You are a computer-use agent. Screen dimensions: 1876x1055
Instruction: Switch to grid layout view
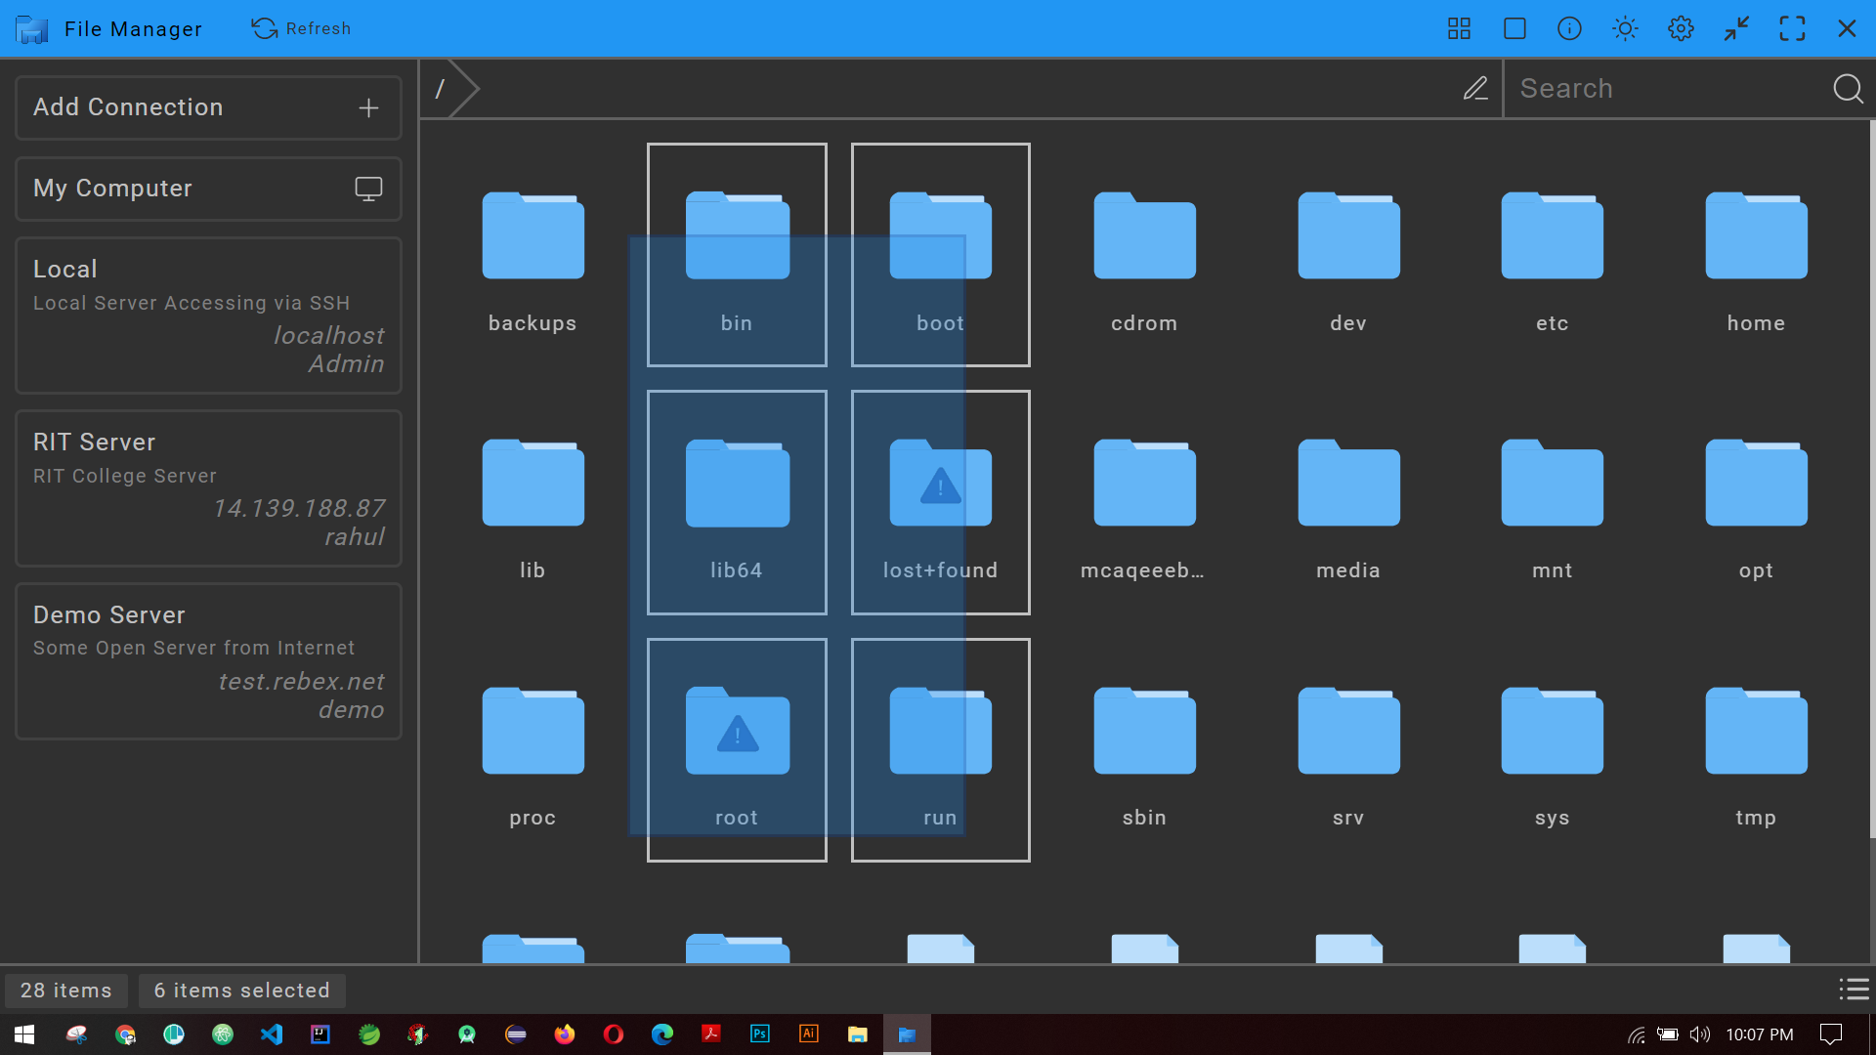1459,28
